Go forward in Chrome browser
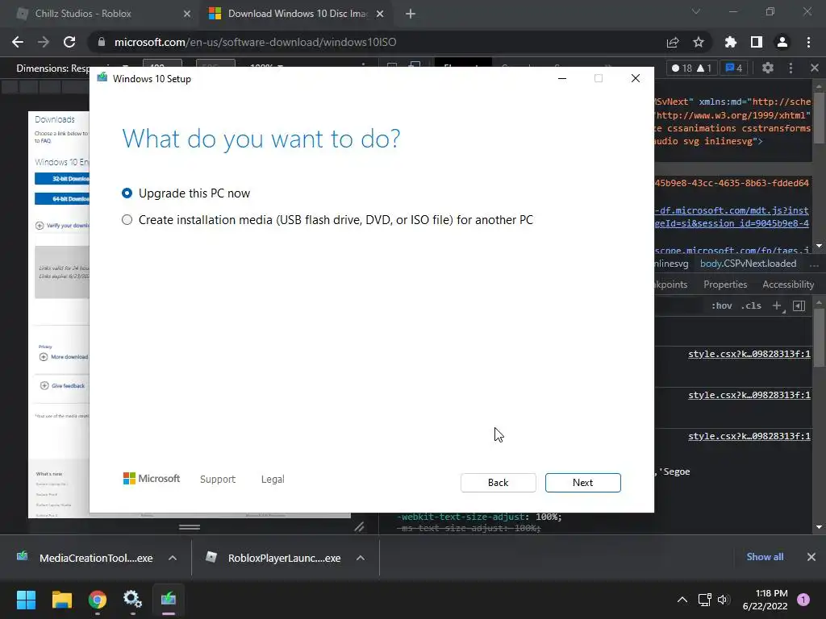 44,42
